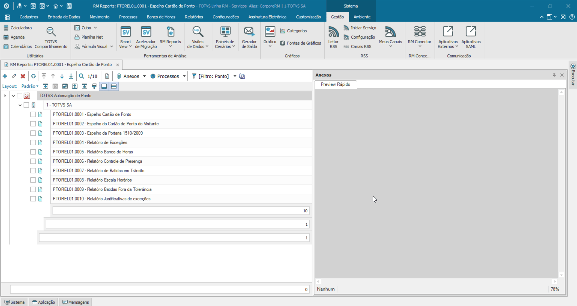
Task: Open the Banco de Horas menu
Action: pos(161,17)
